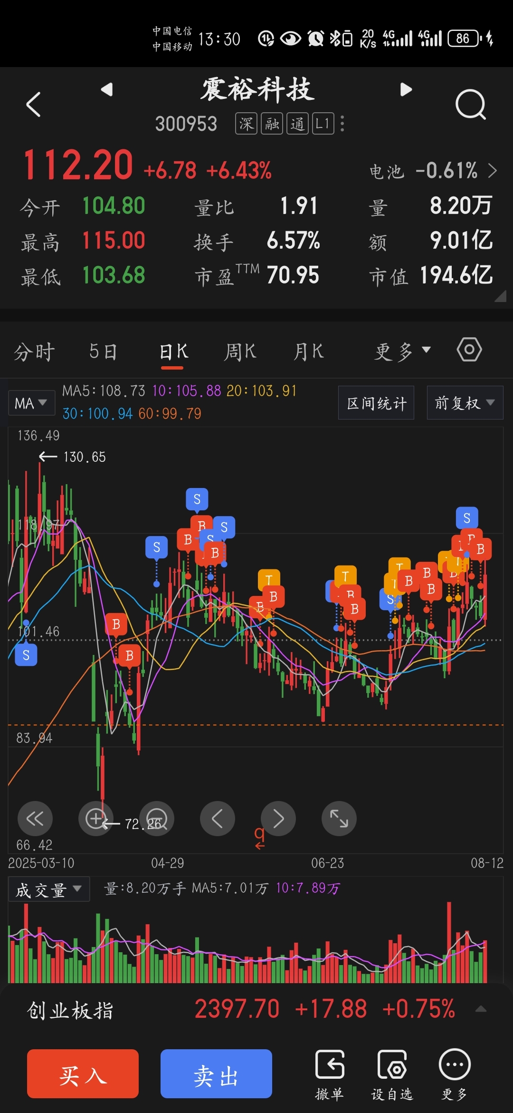Expand the 创业板指 index bar arrow
513x1113 pixels.
[481, 1009]
